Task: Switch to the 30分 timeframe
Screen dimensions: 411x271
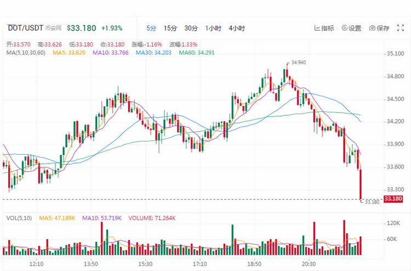Action: point(191,29)
